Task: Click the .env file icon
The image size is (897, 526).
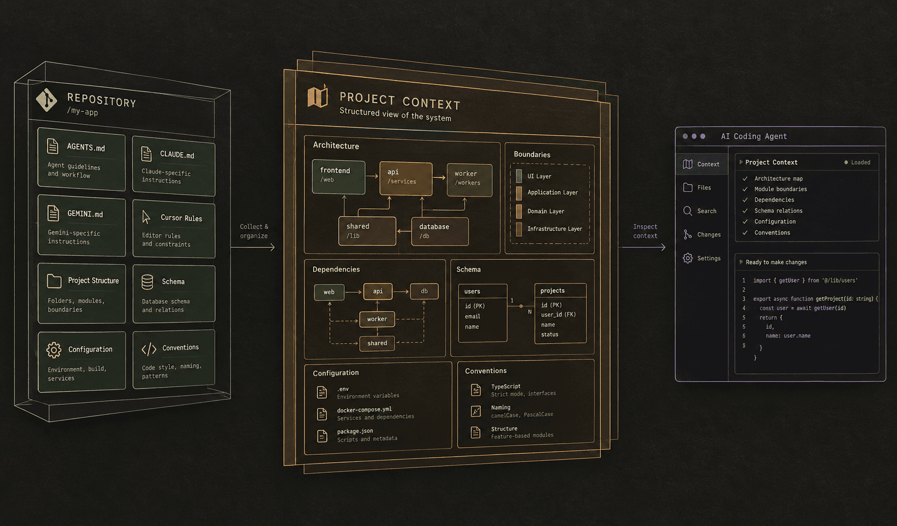Action: (x=322, y=392)
